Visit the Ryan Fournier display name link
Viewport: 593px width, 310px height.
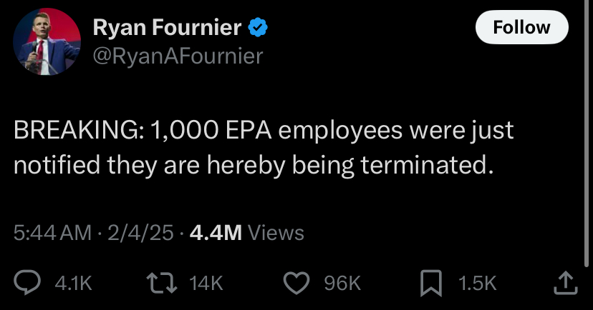[167, 28]
